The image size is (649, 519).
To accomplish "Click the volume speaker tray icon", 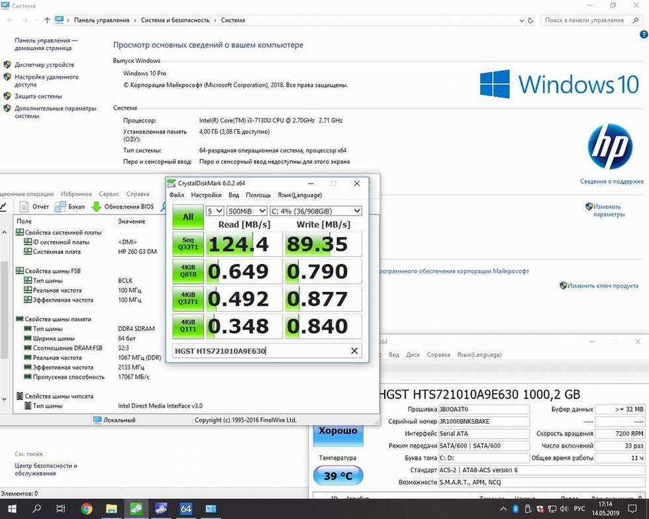I will coord(564,508).
